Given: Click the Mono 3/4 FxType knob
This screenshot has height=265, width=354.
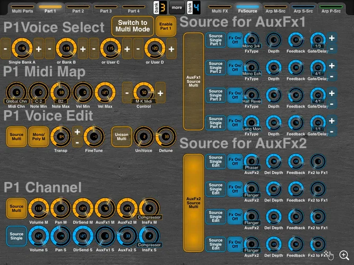Looking at the screenshot, I should coord(252,41).
